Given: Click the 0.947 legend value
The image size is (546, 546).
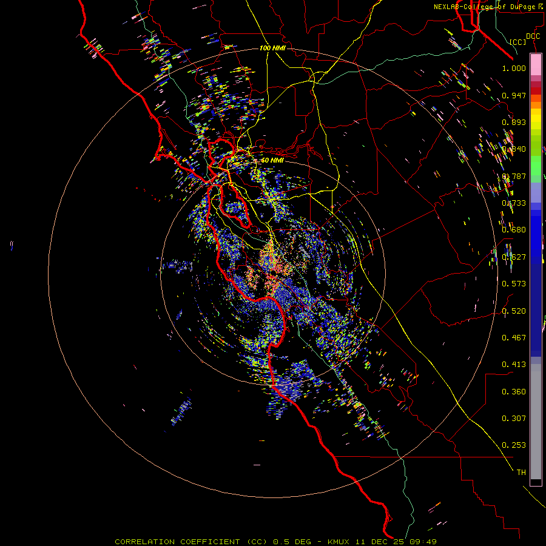Looking at the screenshot, I should [x=514, y=95].
